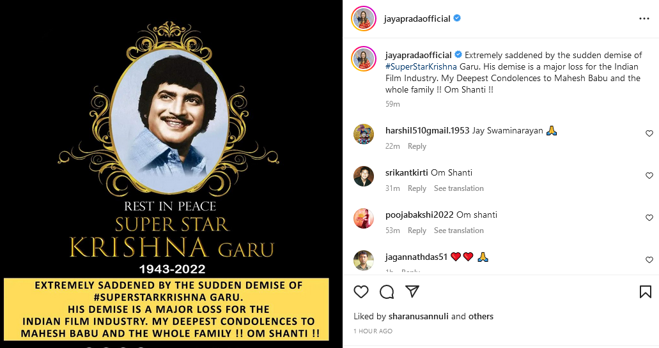Like srikantkirti's Om Shanti comment

click(x=649, y=176)
